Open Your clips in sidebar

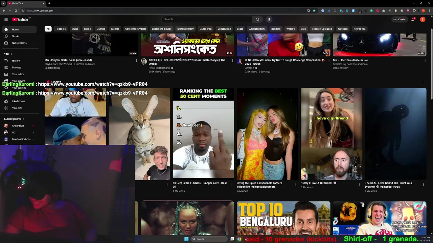click(x=19, y=108)
